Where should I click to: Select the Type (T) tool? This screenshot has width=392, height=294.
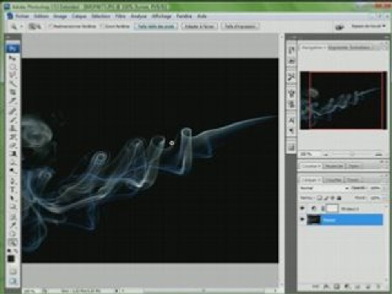pyautogui.click(x=13, y=189)
